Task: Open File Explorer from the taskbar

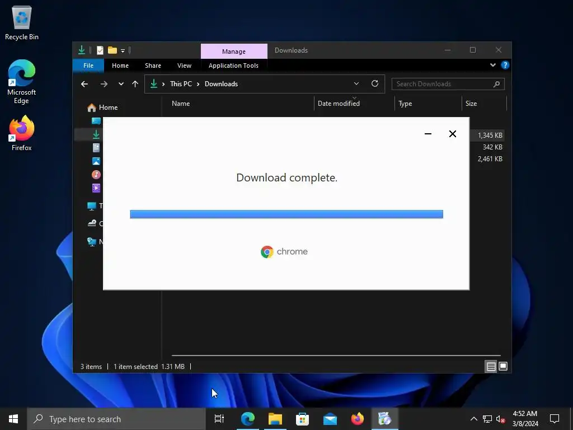Action: 275,419
